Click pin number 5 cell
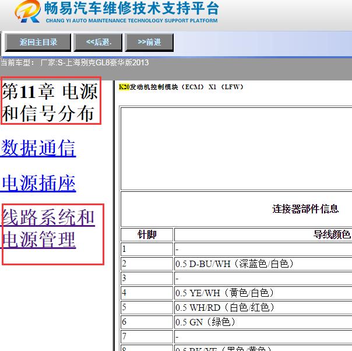Screen dimensions: 352x351 click(x=147, y=307)
